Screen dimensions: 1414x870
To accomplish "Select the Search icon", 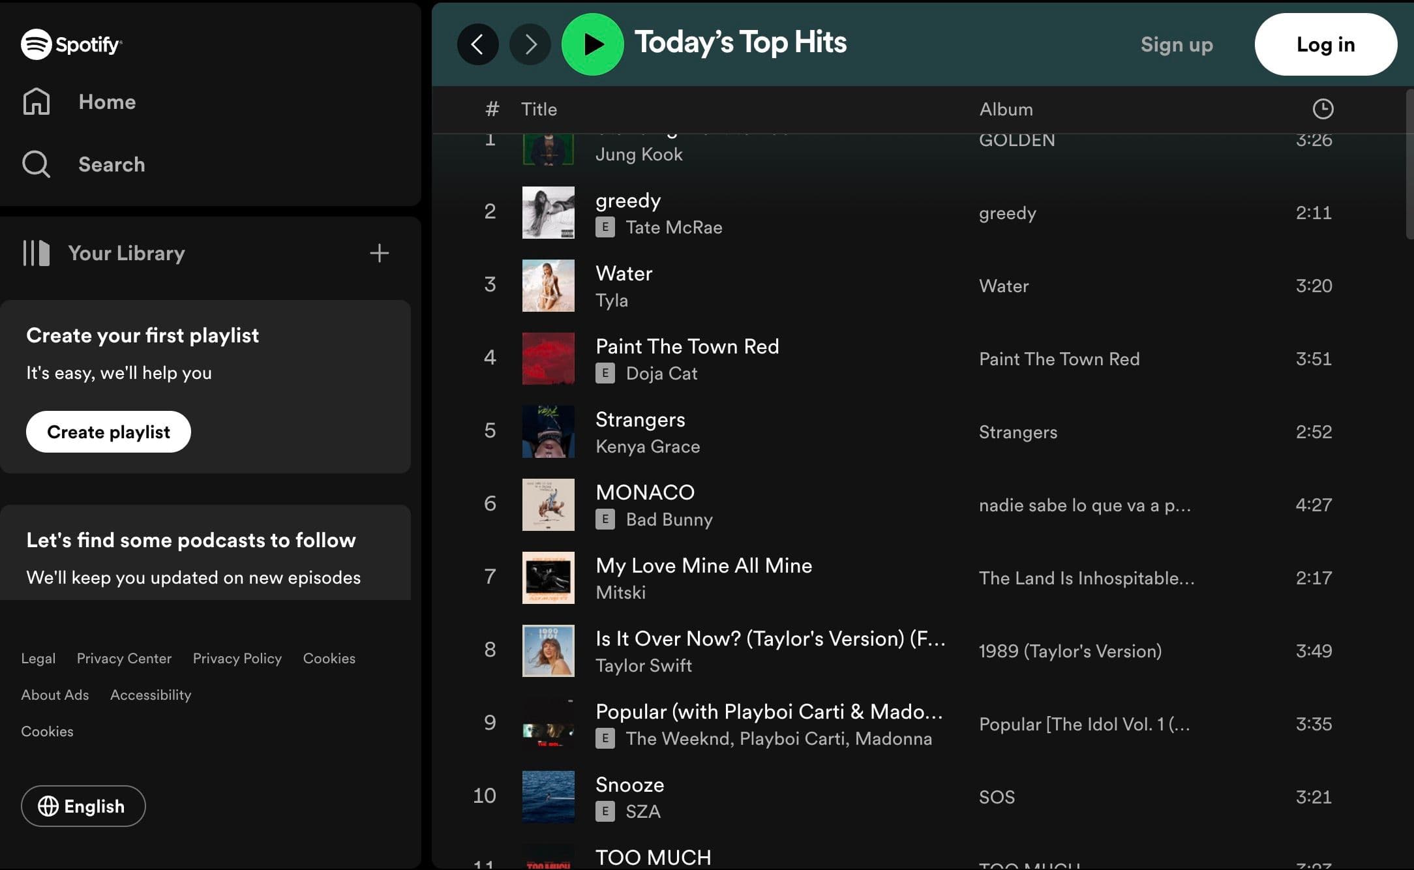I will [37, 164].
